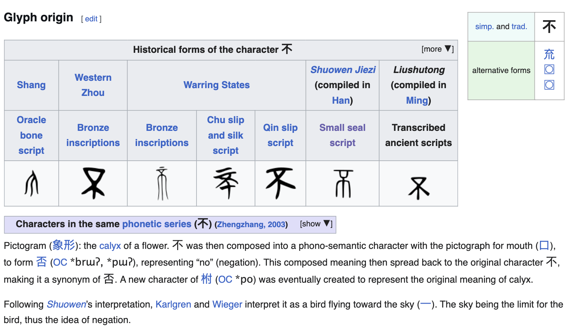Open the simp. link in the sidebar box
This screenshot has height=332, width=571.
tap(484, 26)
